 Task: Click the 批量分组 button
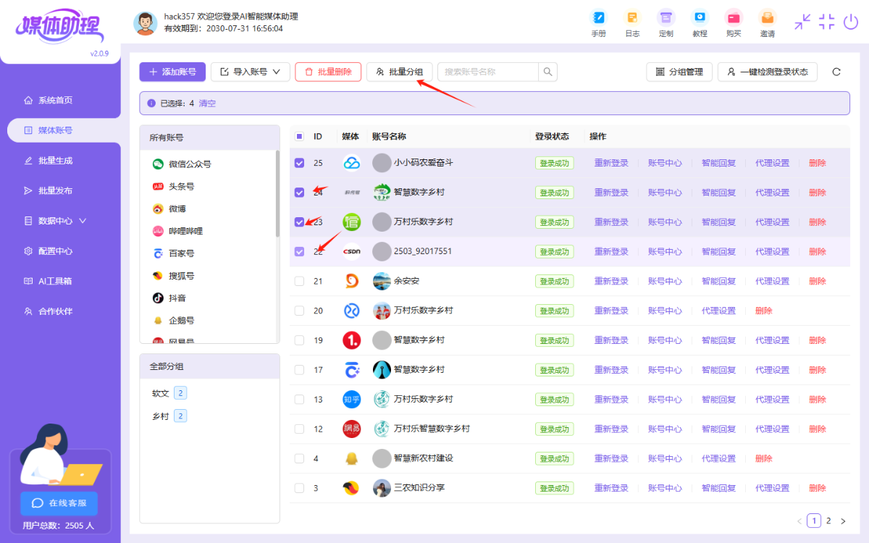[400, 72]
